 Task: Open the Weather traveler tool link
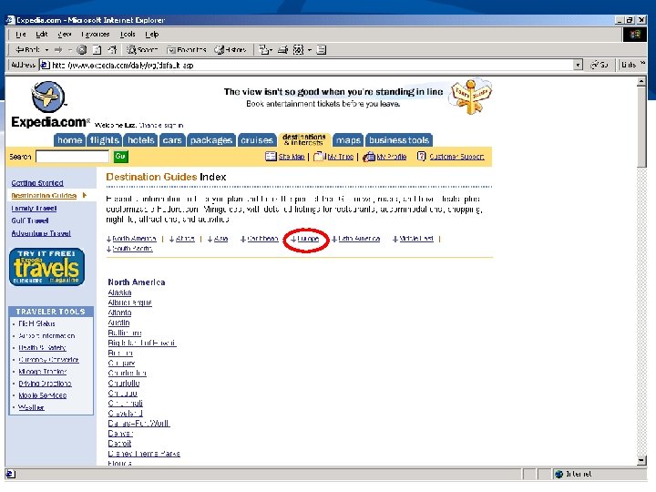tap(31, 407)
